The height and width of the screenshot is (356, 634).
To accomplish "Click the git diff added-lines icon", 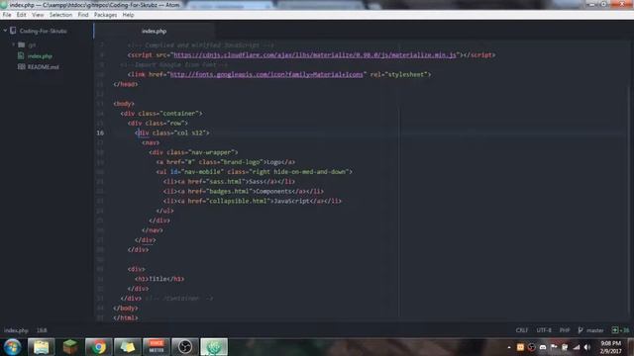I will pos(615,330).
